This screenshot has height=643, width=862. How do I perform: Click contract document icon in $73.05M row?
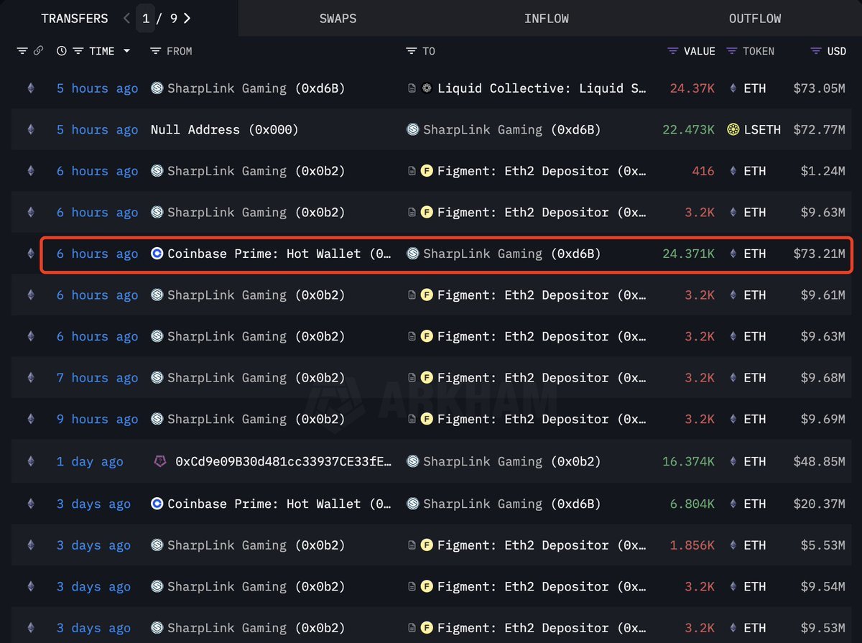tap(412, 88)
